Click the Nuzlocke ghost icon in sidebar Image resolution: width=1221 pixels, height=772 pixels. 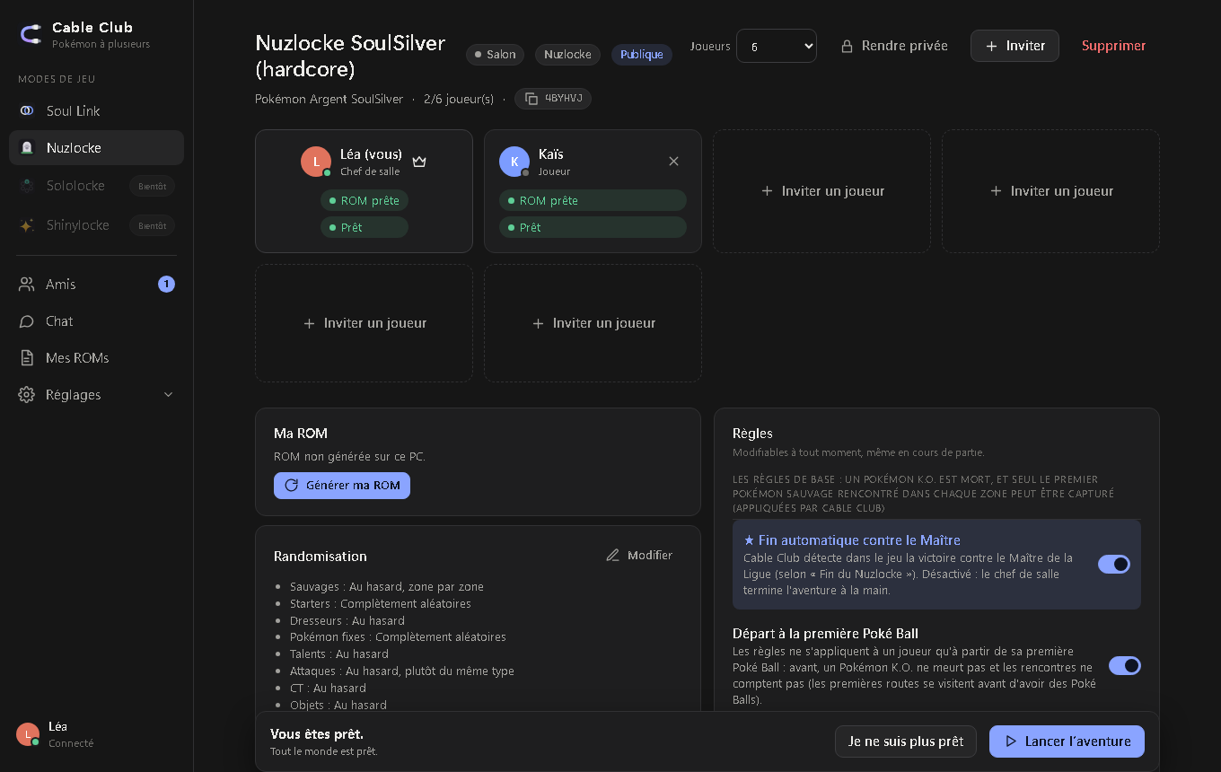(27, 148)
